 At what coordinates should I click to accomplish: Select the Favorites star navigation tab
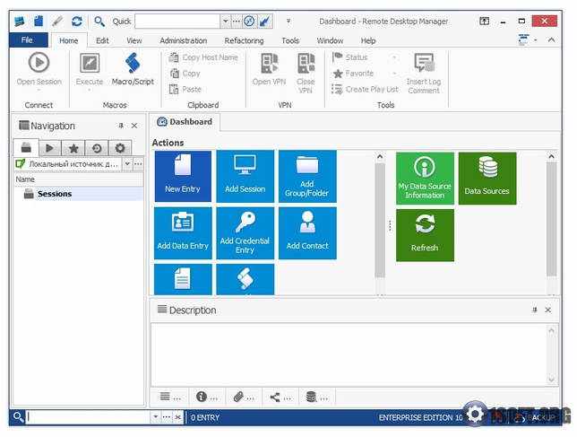(73, 148)
